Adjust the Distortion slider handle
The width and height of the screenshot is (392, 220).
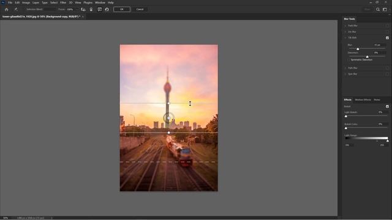[x=367, y=57]
